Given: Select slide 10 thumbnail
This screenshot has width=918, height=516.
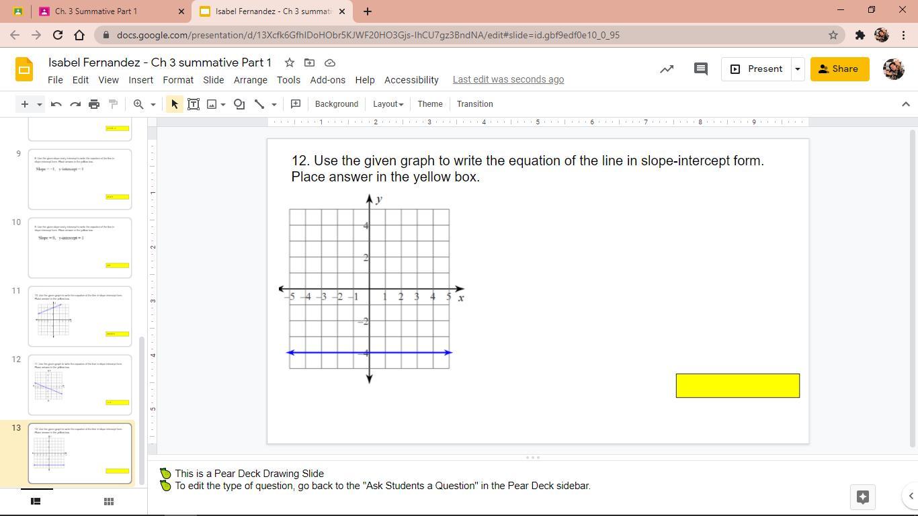Looking at the screenshot, I should click(x=80, y=248).
